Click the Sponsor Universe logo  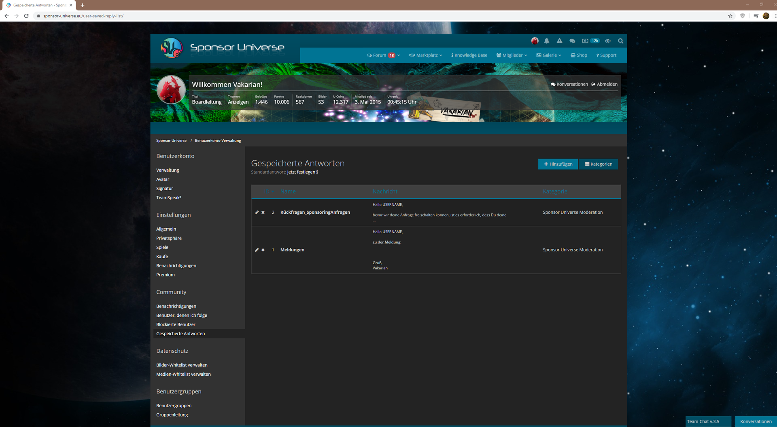pyautogui.click(x=223, y=48)
